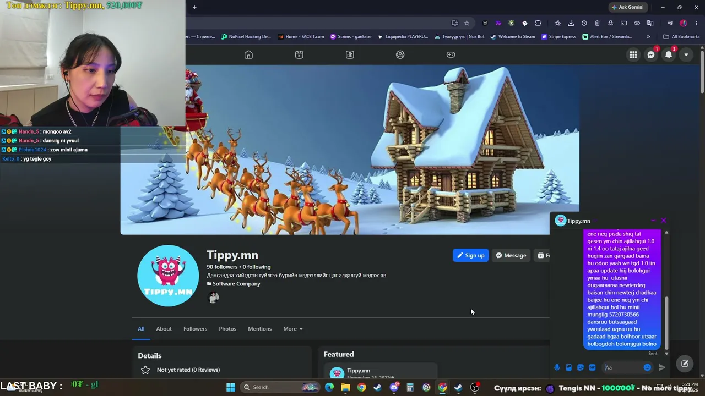The height and width of the screenshot is (396, 705).
Task: Start a new message with compose button
Action: click(685, 364)
